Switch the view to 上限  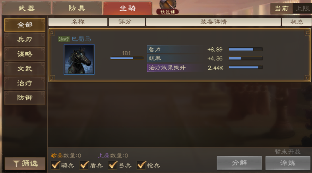302,8
